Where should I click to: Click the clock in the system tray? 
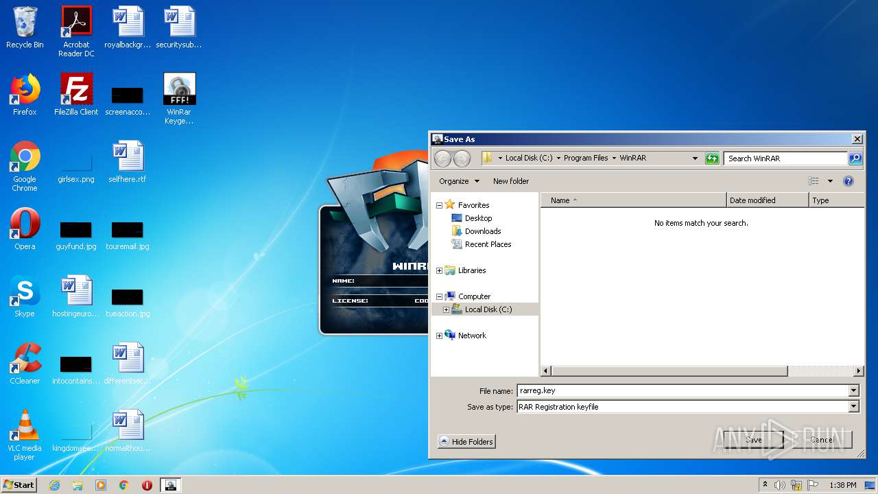coord(842,485)
